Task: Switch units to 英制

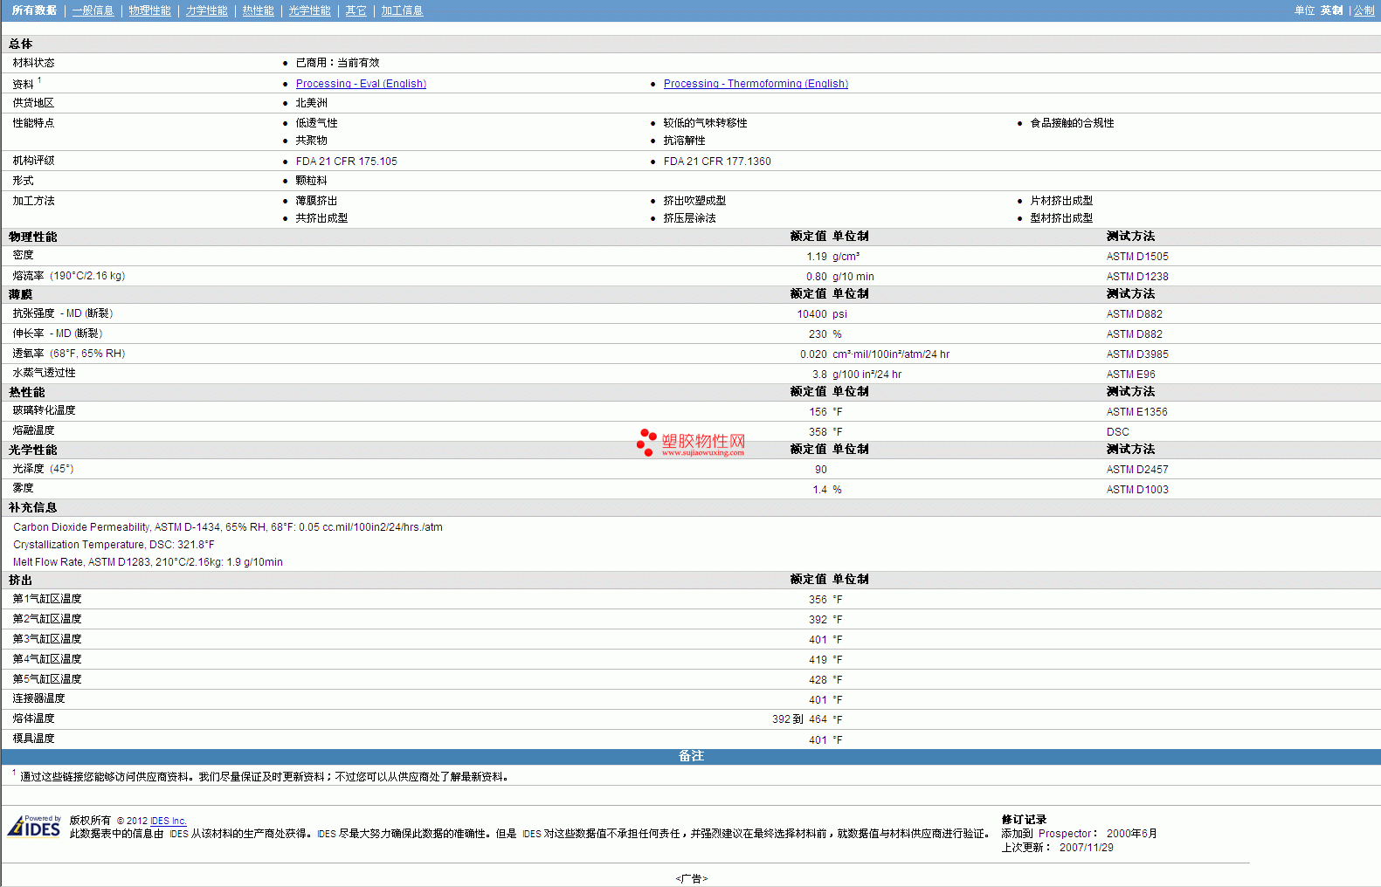Action: (1331, 10)
